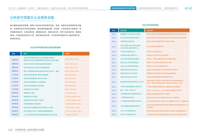Select the ESG管治 header tab
The width and height of the screenshot is (200, 136).
pyautogui.click(x=31, y=8)
